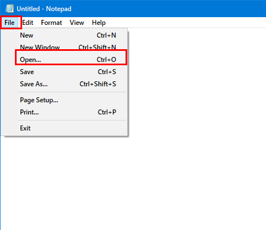
Task: Open the View menu
Action: point(77,23)
